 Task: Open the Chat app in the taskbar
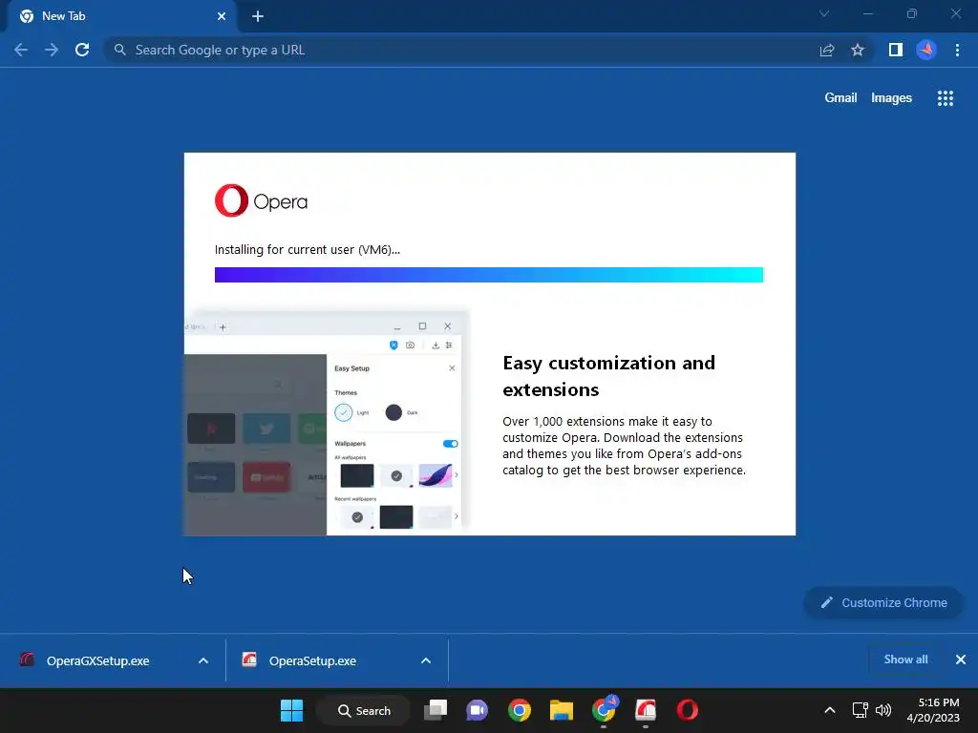pos(478,710)
